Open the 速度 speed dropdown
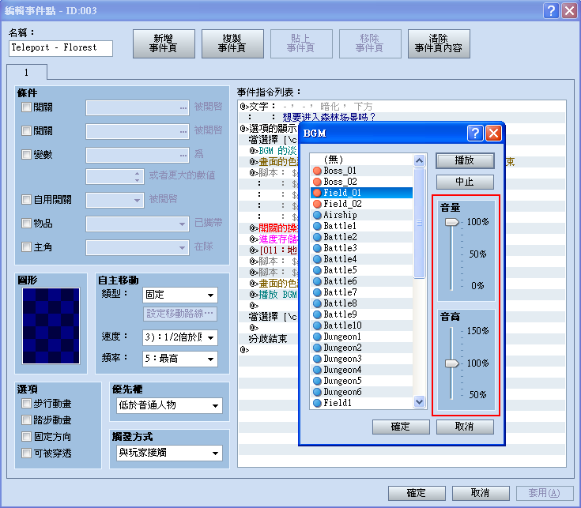This screenshot has height=508, width=581. click(180, 337)
